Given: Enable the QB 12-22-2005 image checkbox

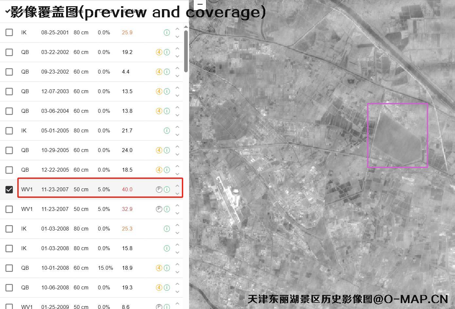Looking at the screenshot, I should point(9,170).
